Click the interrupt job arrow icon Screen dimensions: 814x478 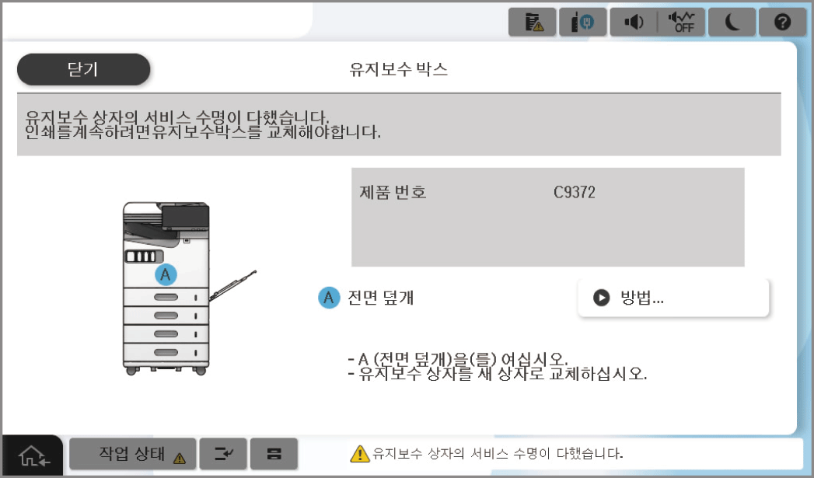click(x=223, y=454)
